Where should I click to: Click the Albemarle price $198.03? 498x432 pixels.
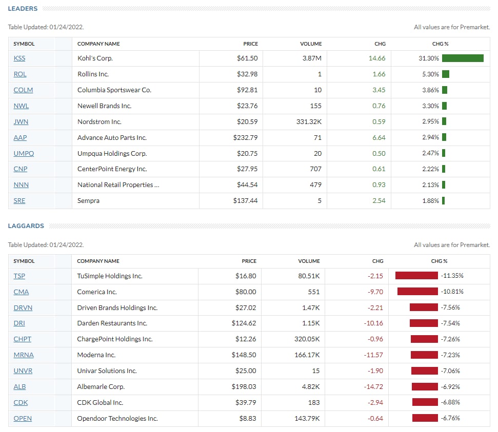244,387
